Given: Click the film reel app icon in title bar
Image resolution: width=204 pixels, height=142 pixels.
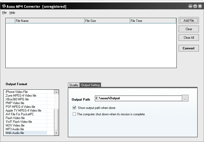Looking at the screenshot, I should click(4, 6).
